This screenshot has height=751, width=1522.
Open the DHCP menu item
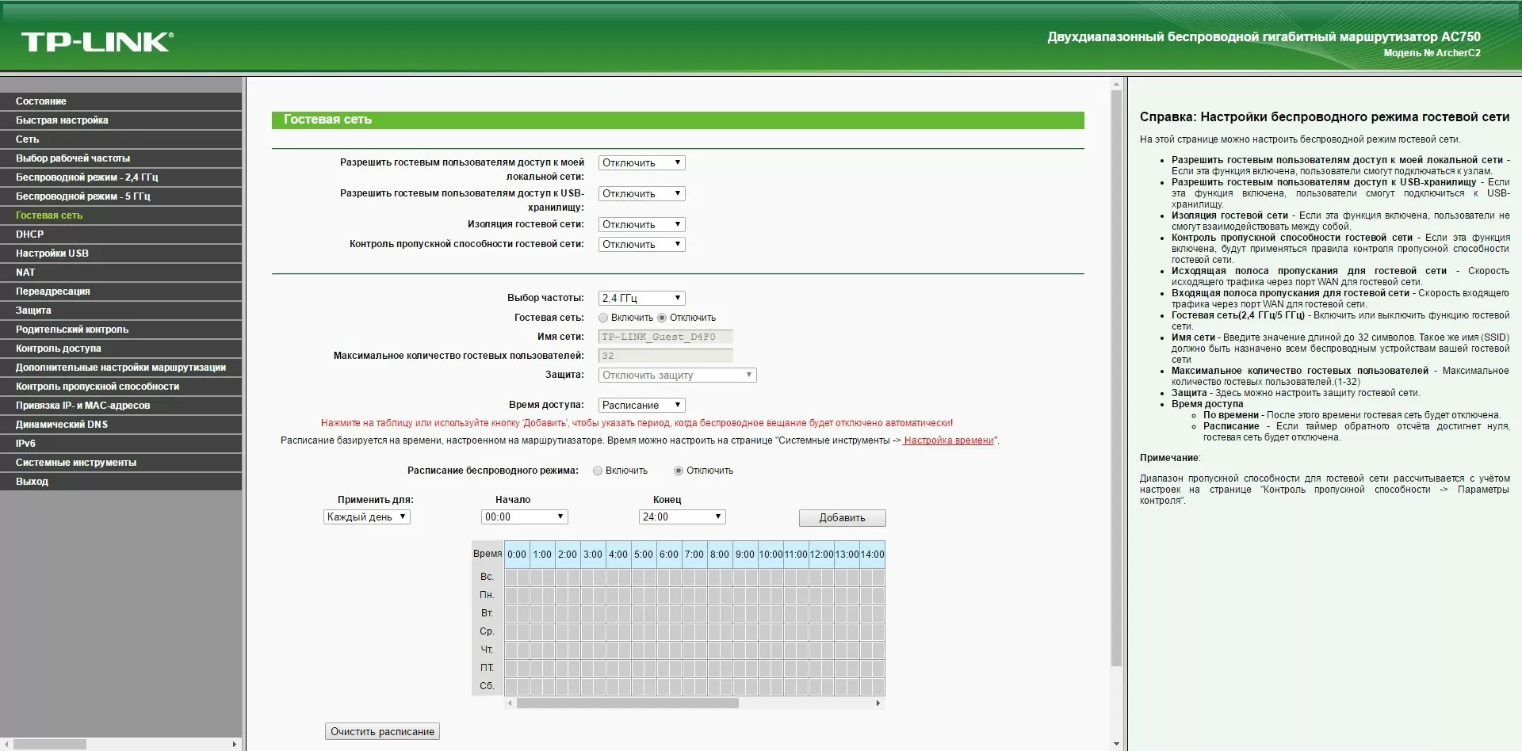120,234
